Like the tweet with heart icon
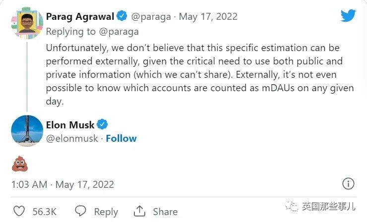 pos(19,211)
